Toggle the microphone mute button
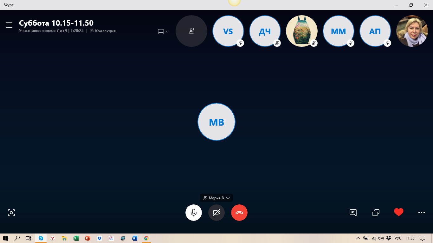433x243 pixels. 194,213
